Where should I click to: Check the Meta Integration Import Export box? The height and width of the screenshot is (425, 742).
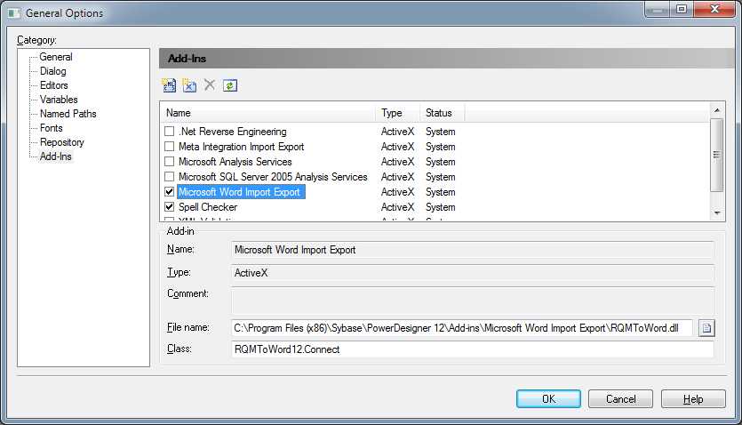[170, 146]
